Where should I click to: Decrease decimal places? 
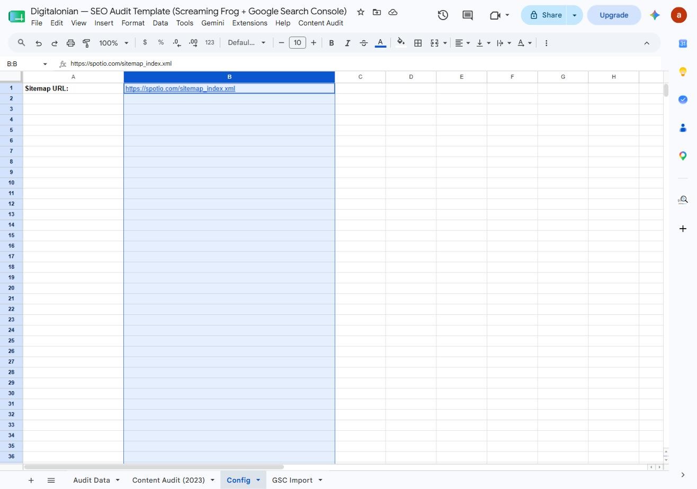(177, 43)
